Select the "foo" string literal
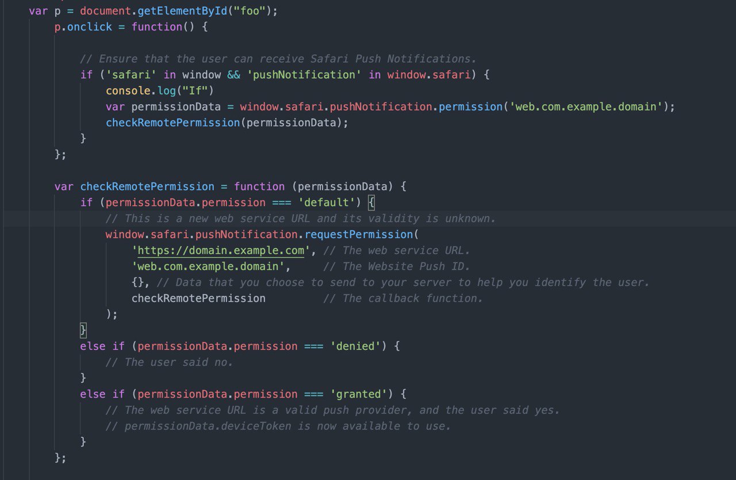736x480 pixels. [250, 11]
